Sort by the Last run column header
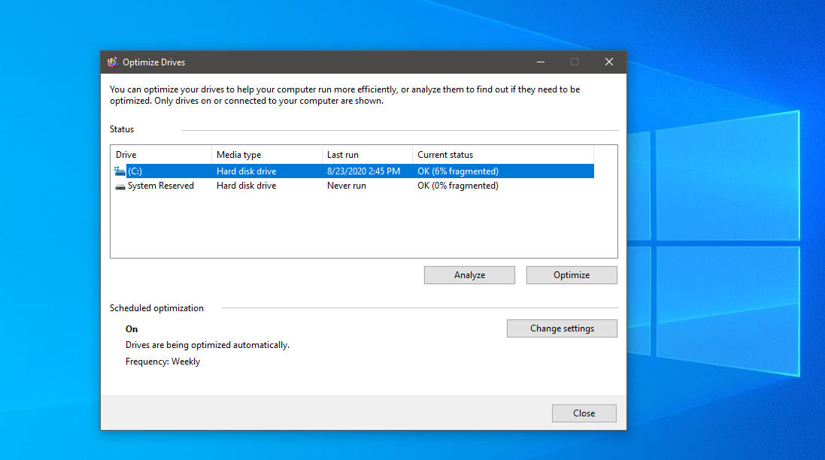 [x=367, y=155]
